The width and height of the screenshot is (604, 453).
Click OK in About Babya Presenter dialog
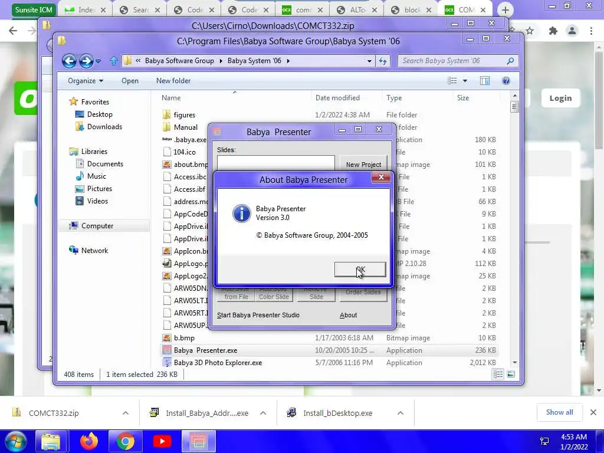coord(360,269)
